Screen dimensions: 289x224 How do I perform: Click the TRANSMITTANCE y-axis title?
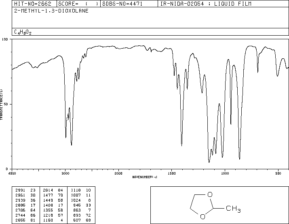click(x=1, y=105)
